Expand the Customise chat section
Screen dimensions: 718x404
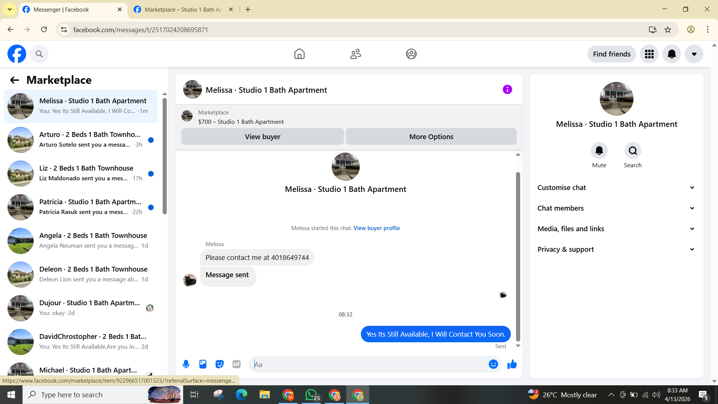[x=616, y=187]
